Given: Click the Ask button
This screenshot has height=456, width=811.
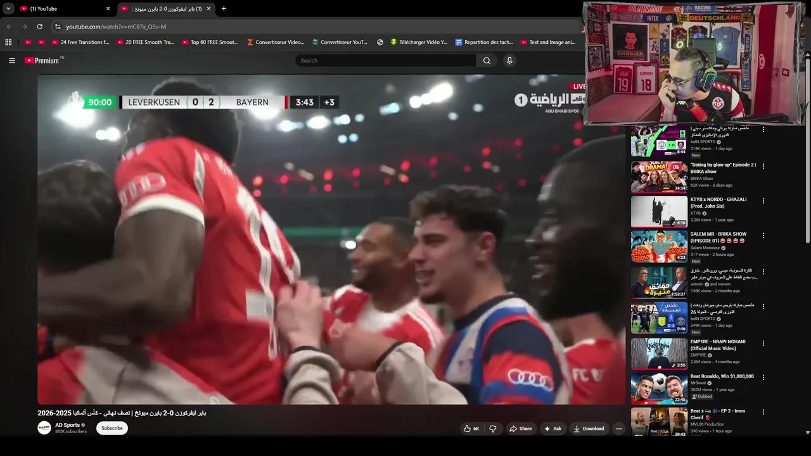Looking at the screenshot, I should (552, 429).
